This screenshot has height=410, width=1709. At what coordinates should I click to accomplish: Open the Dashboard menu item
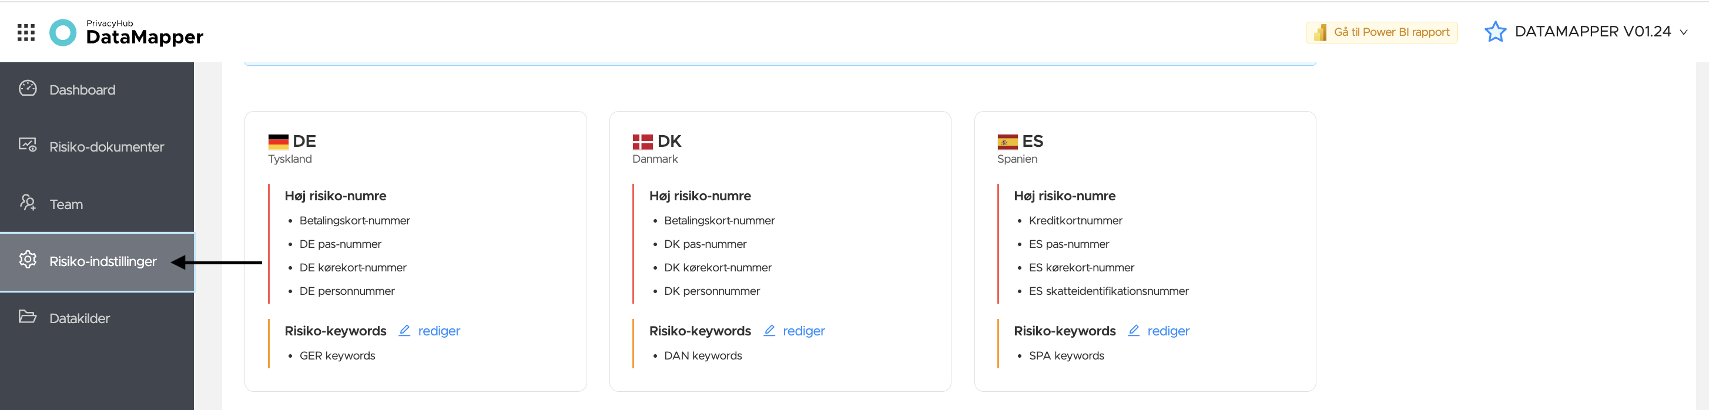97,89
